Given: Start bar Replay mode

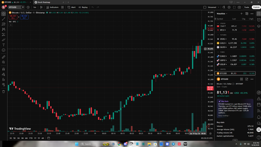Looking at the screenshot, I should point(83,7).
